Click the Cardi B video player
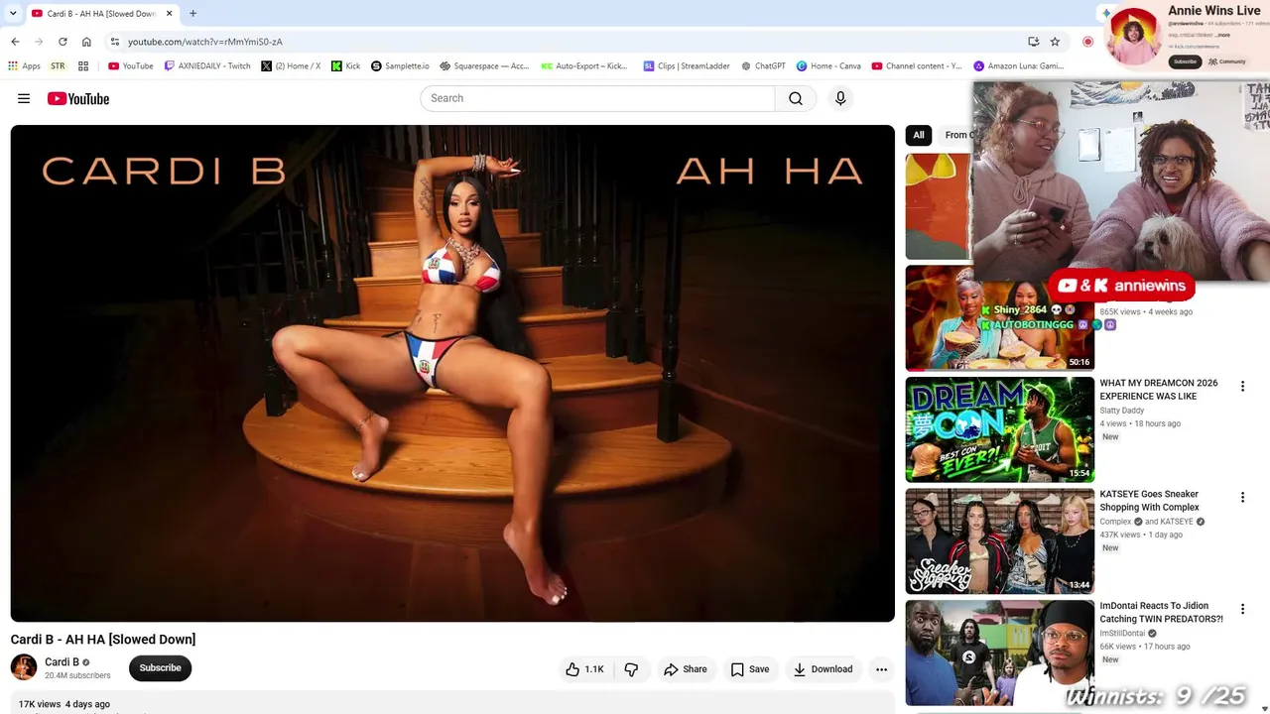 click(452, 373)
